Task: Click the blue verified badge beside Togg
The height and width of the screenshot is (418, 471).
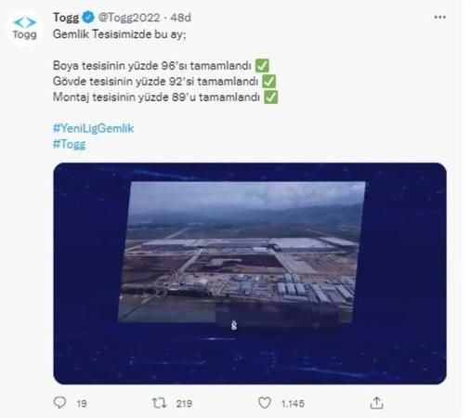Action: tap(88, 18)
